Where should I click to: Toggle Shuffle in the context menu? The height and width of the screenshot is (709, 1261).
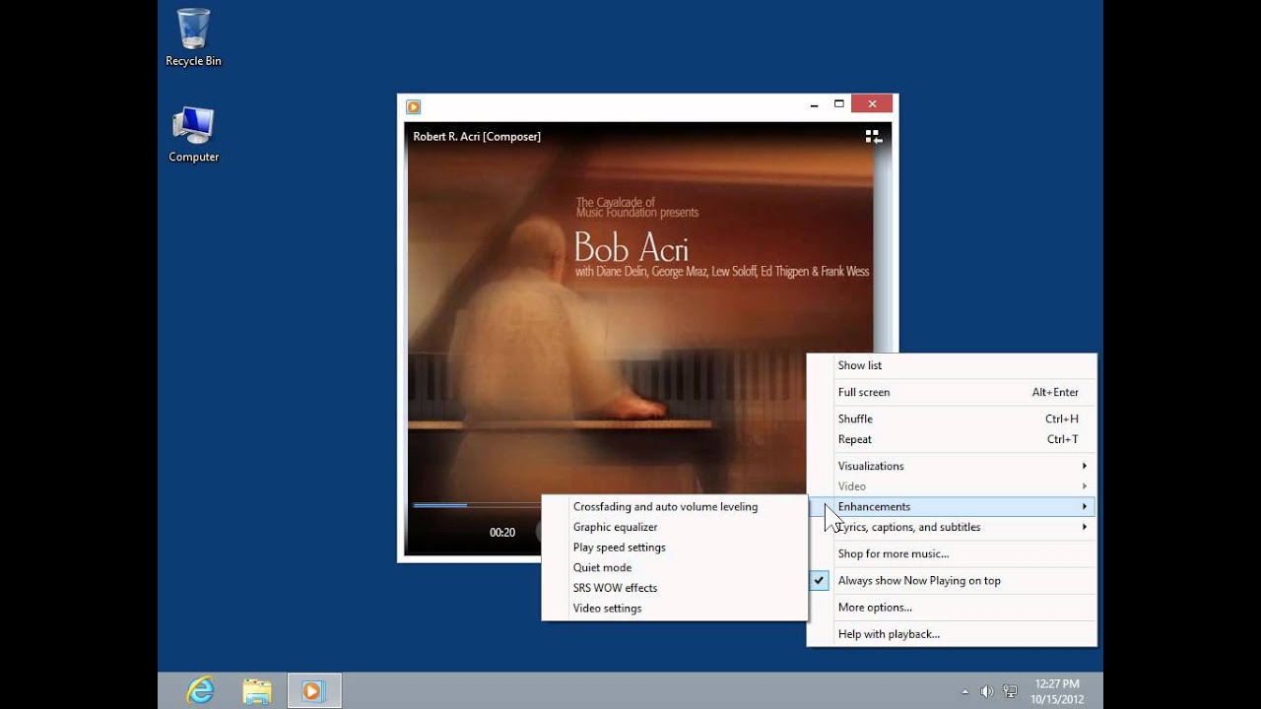point(952,419)
